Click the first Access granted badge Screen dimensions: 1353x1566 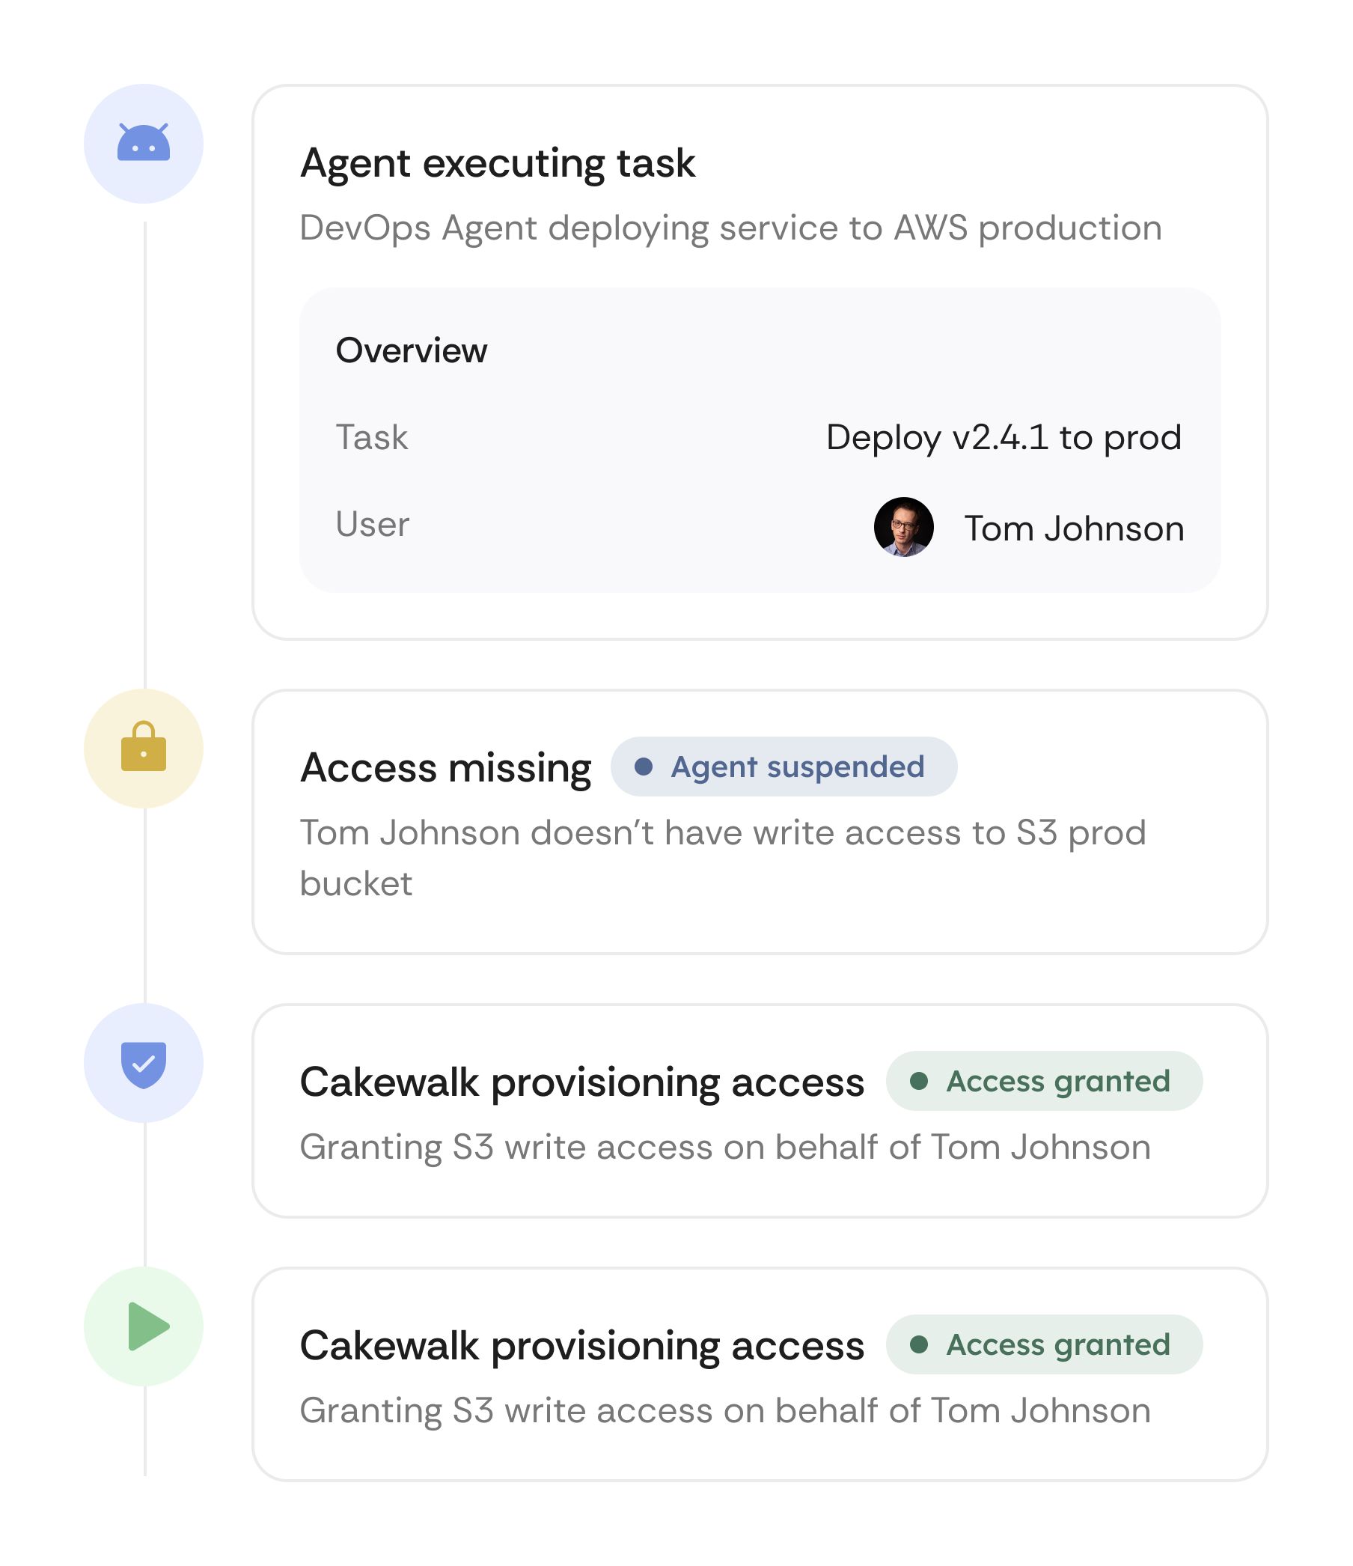point(1044,1081)
